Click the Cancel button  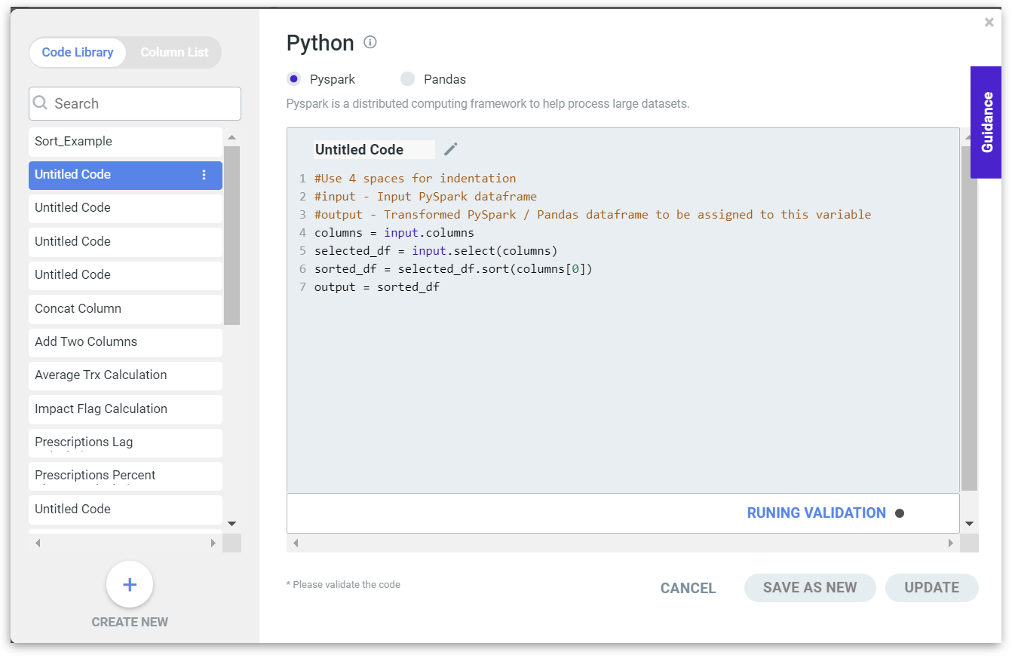tap(688, 588)
